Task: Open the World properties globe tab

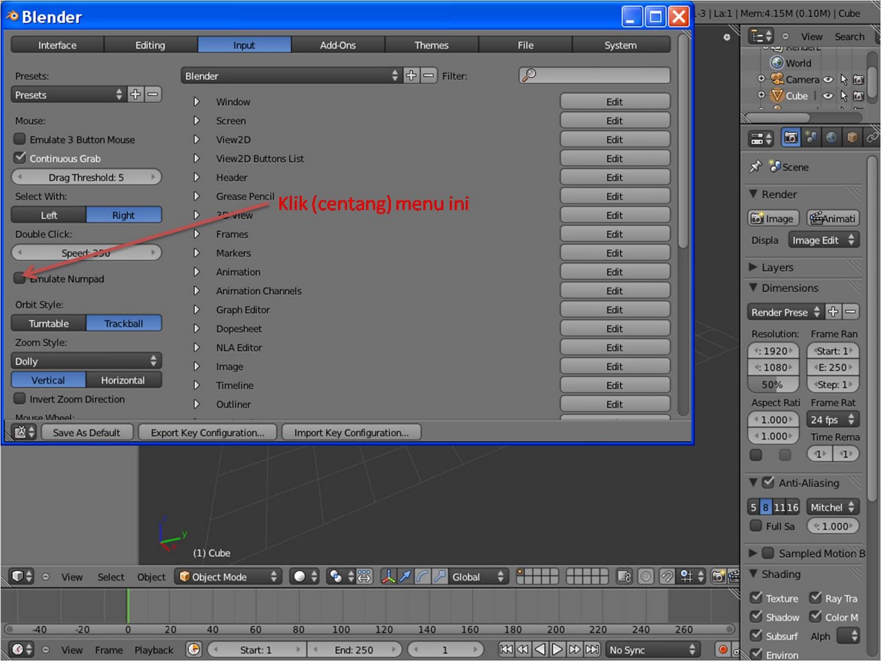Action: coord(831,138)
